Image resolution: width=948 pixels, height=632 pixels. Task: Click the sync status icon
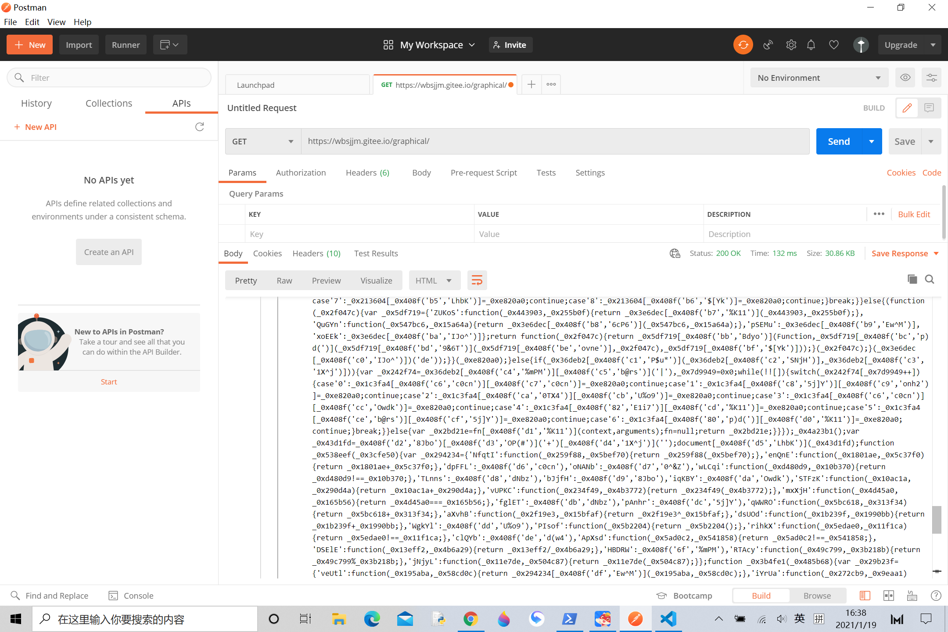click(x=743, y=45)
